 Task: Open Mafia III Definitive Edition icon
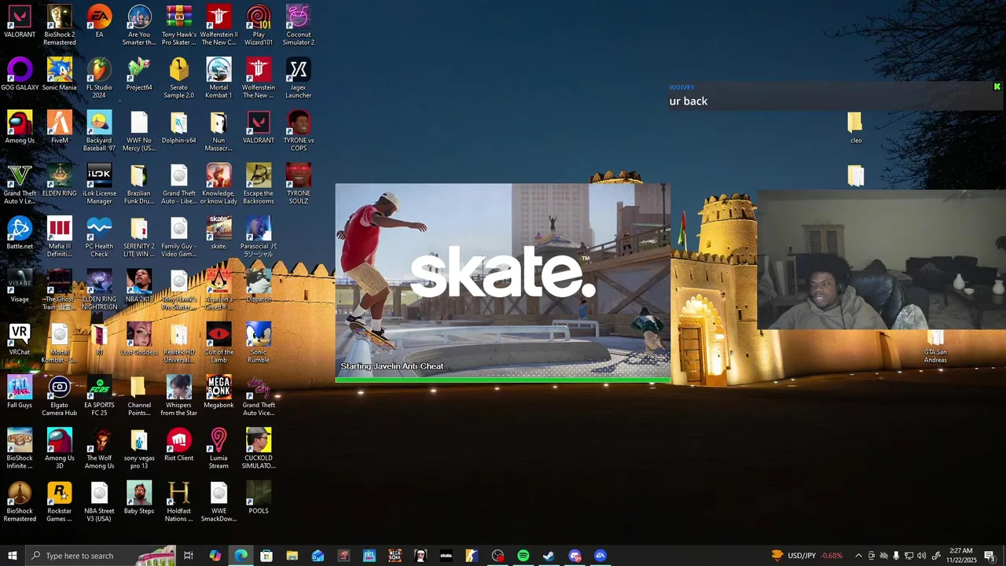[60, 236]
